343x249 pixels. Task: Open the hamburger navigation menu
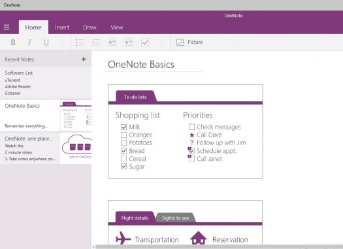coord(7,27)
